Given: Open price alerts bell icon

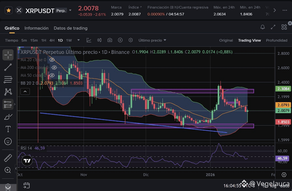Looking at the screenshot, I should pos(263,27).
